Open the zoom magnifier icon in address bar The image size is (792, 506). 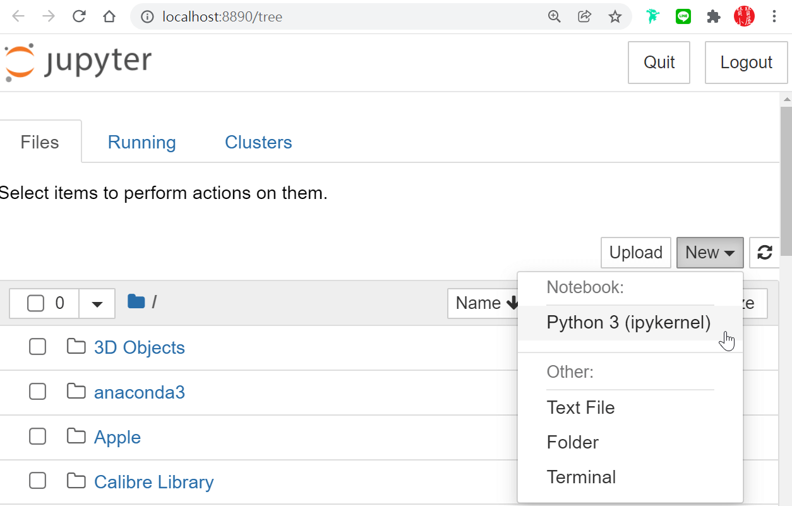pos(555,16)
